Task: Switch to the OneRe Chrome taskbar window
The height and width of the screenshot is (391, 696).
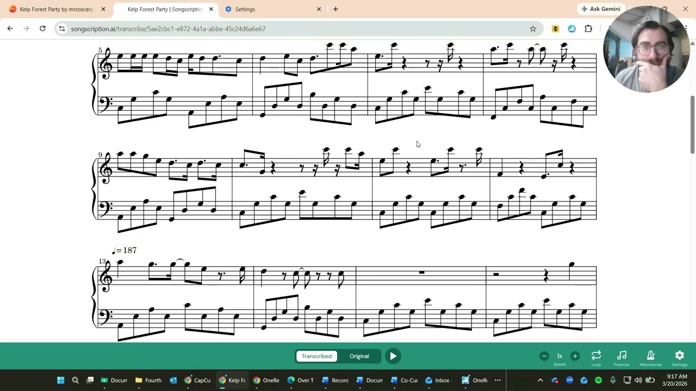Action: [x=266, y=380]
